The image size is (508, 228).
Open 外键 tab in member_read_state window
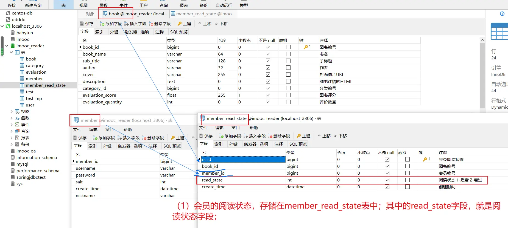tap(233, 144)
